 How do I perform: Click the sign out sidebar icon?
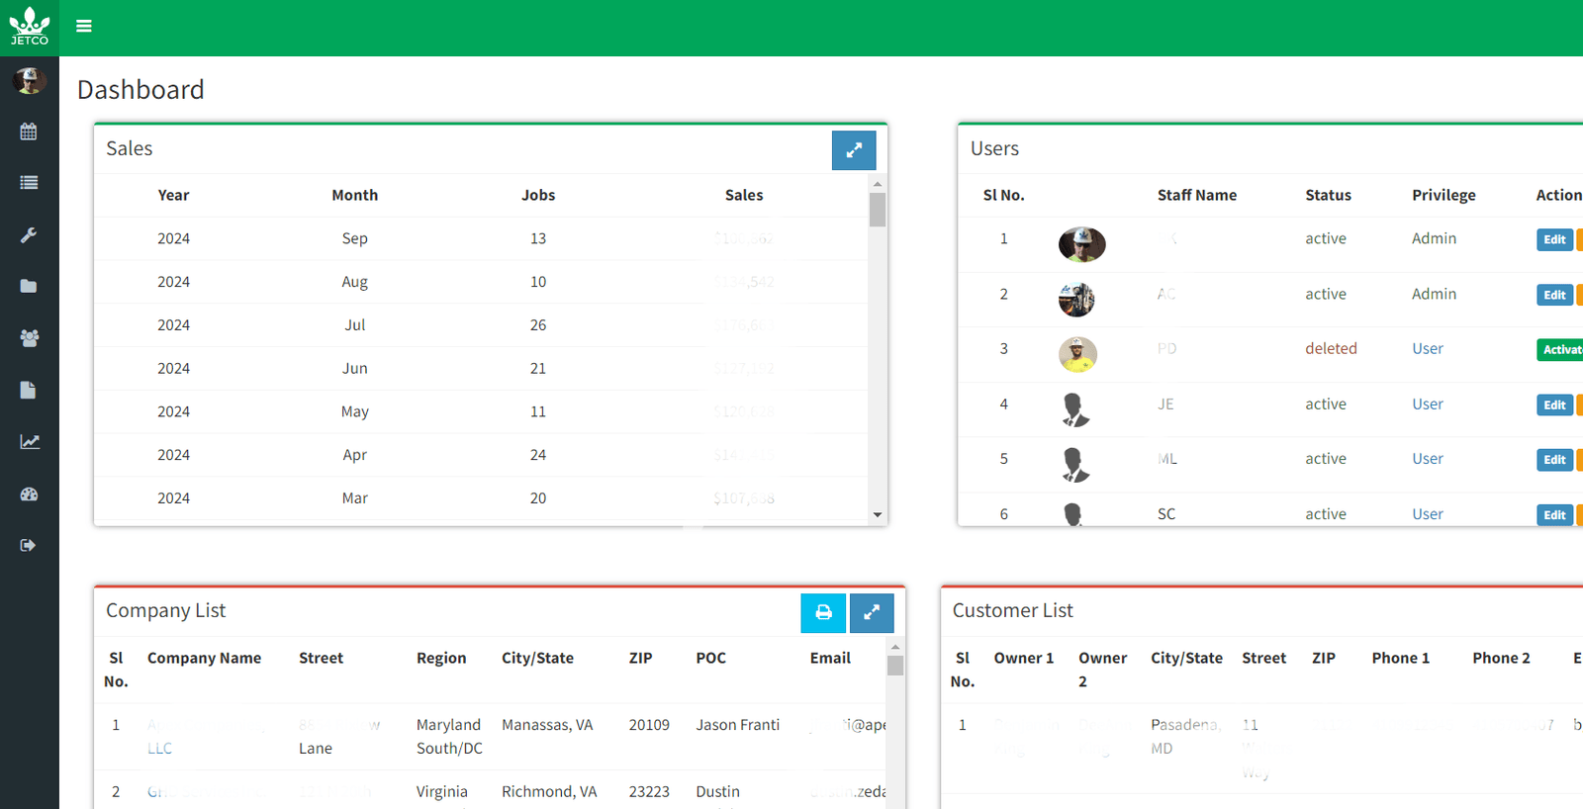tap(29, 545)
